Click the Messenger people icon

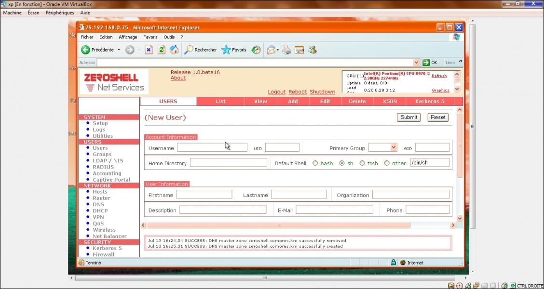[x=312, y=50]
